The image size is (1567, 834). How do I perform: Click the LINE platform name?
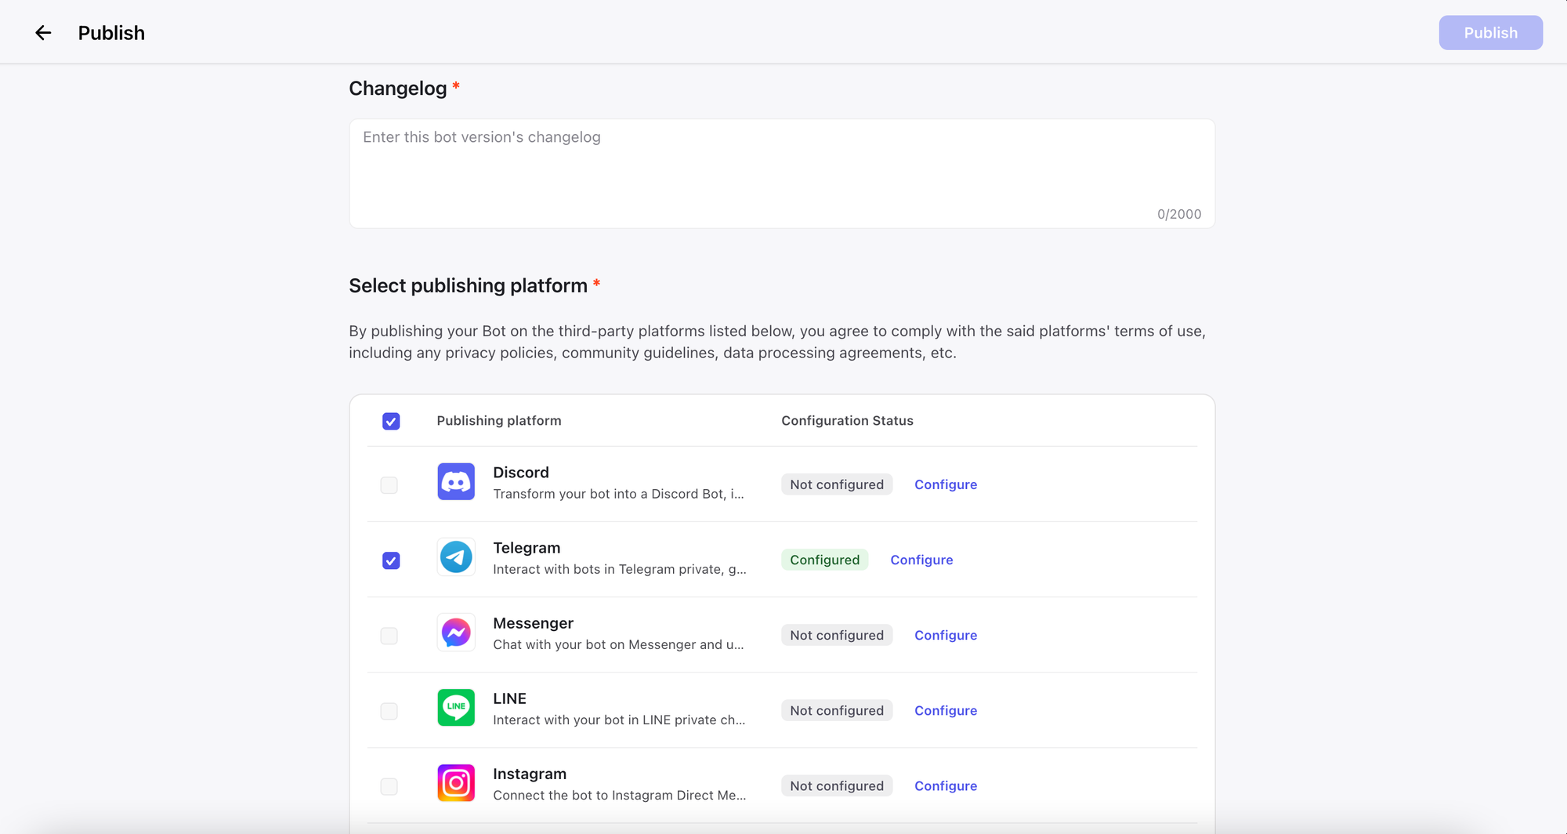(x=509, y=698)
